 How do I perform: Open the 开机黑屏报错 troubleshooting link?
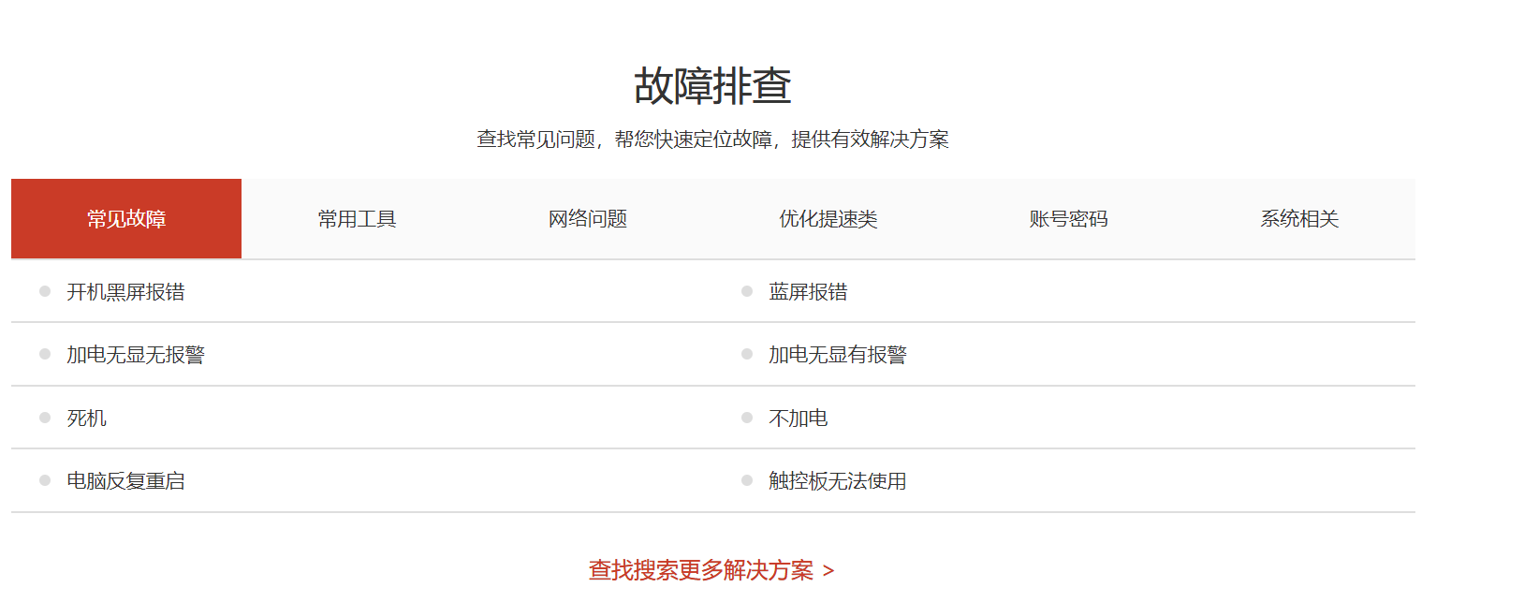pyautogui.click(x=125, y=292)
